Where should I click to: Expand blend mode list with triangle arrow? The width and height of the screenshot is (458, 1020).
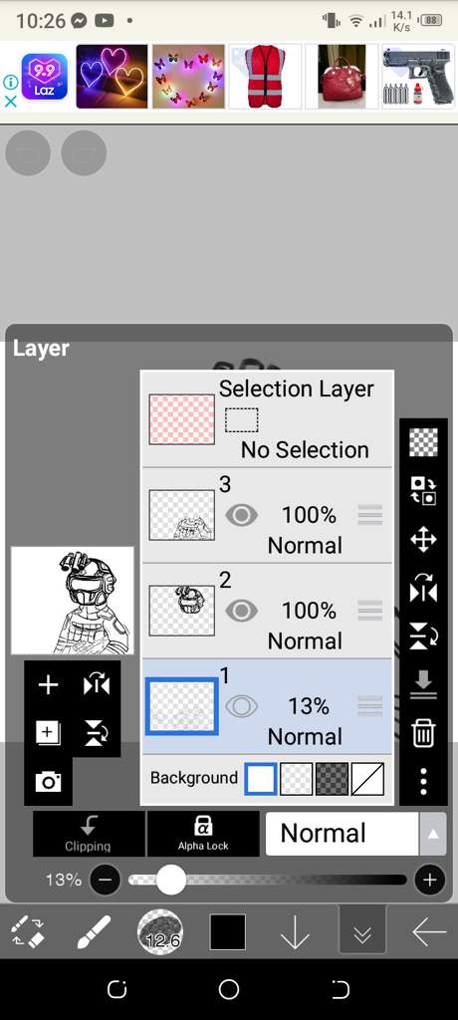(x=433, y=834)
